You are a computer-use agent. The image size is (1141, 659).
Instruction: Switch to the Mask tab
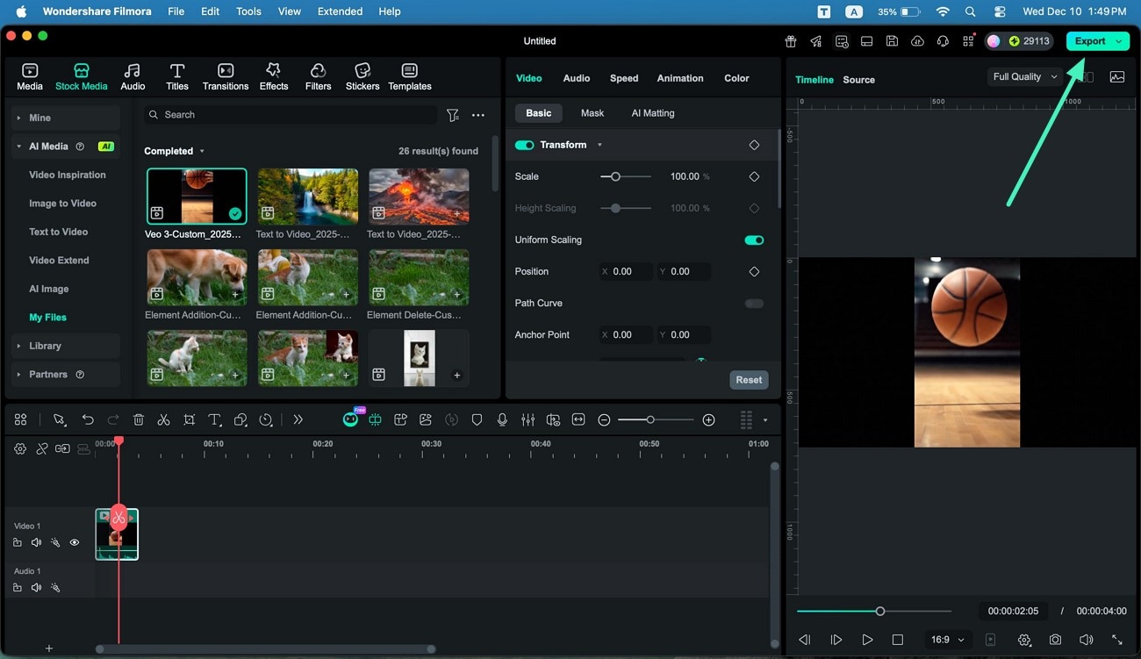[x=592, y=112]
